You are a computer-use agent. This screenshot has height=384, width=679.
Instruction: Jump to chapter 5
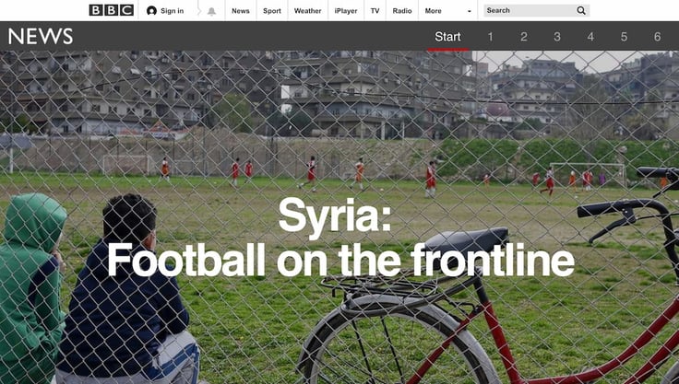624,37
